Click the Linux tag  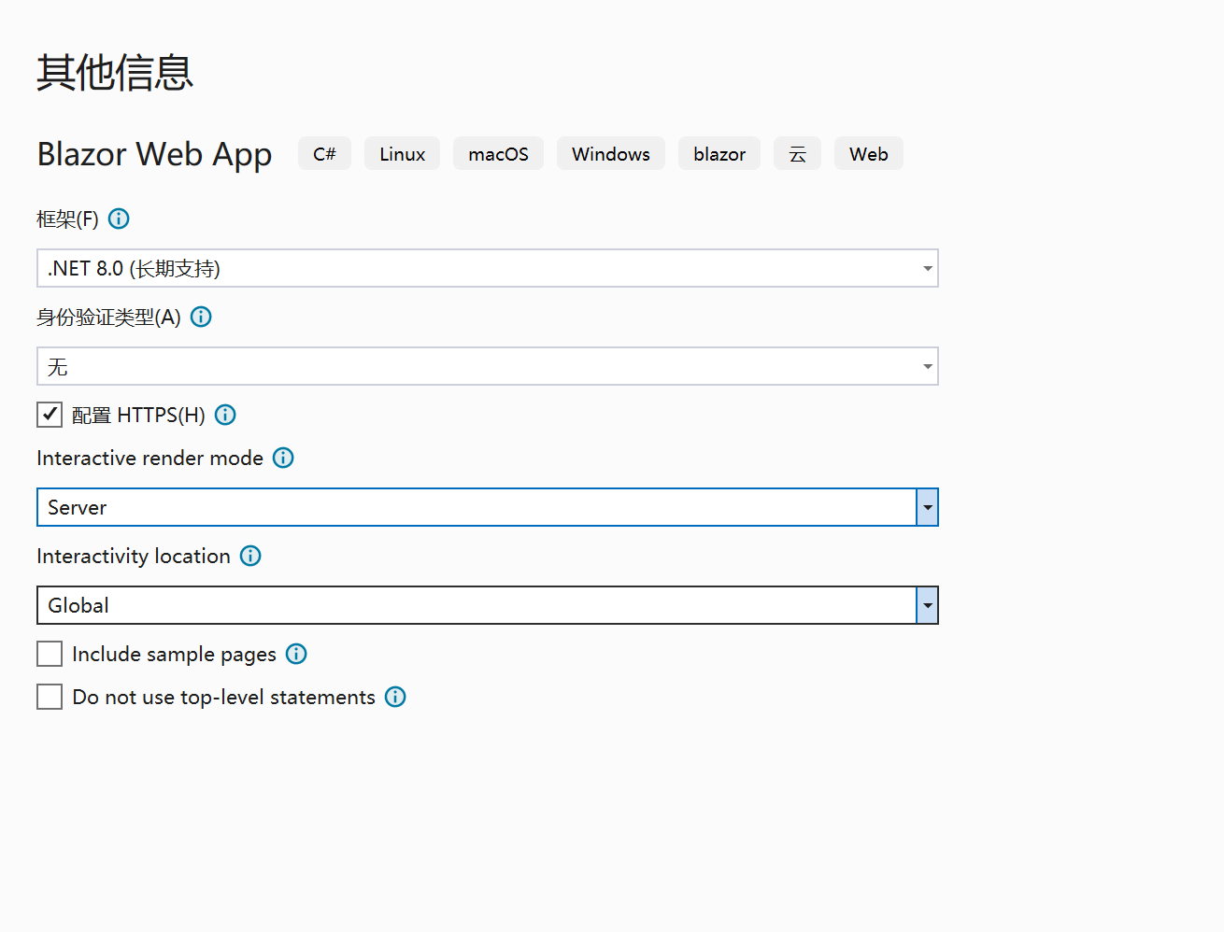coord(402,154)
